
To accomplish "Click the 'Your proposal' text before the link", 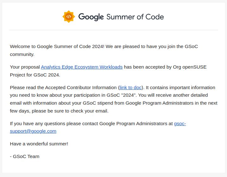I will pyautogui.click(x=25, y=67).
